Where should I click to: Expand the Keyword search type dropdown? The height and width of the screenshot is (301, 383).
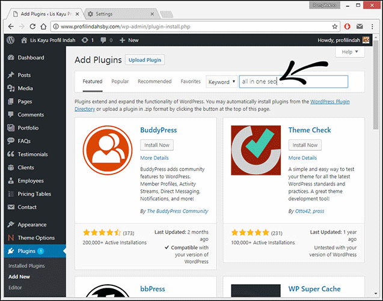221,82
